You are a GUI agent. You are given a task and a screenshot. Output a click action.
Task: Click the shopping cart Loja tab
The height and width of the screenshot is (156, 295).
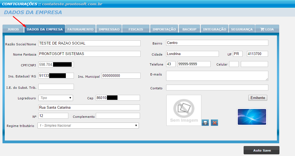coord(267,29)
